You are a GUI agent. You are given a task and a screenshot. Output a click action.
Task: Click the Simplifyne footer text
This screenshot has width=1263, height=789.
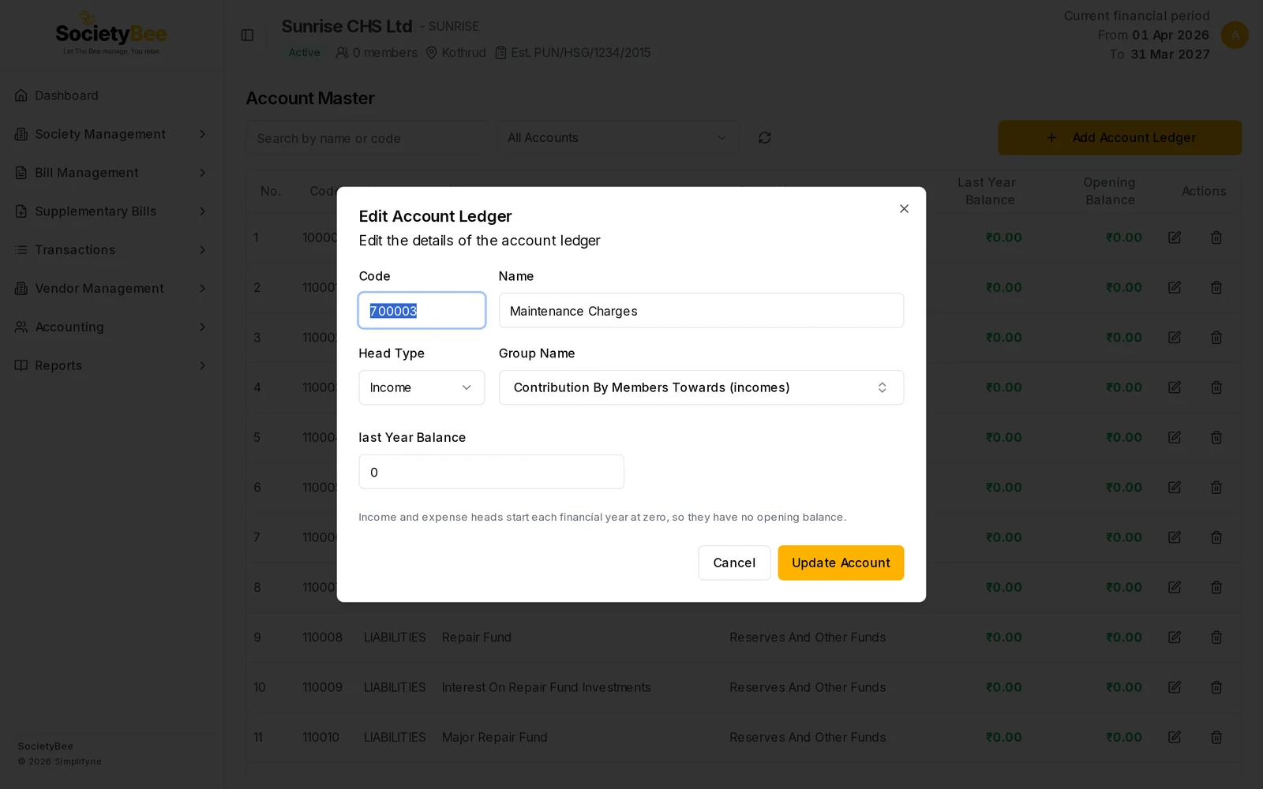pos(60,761)
